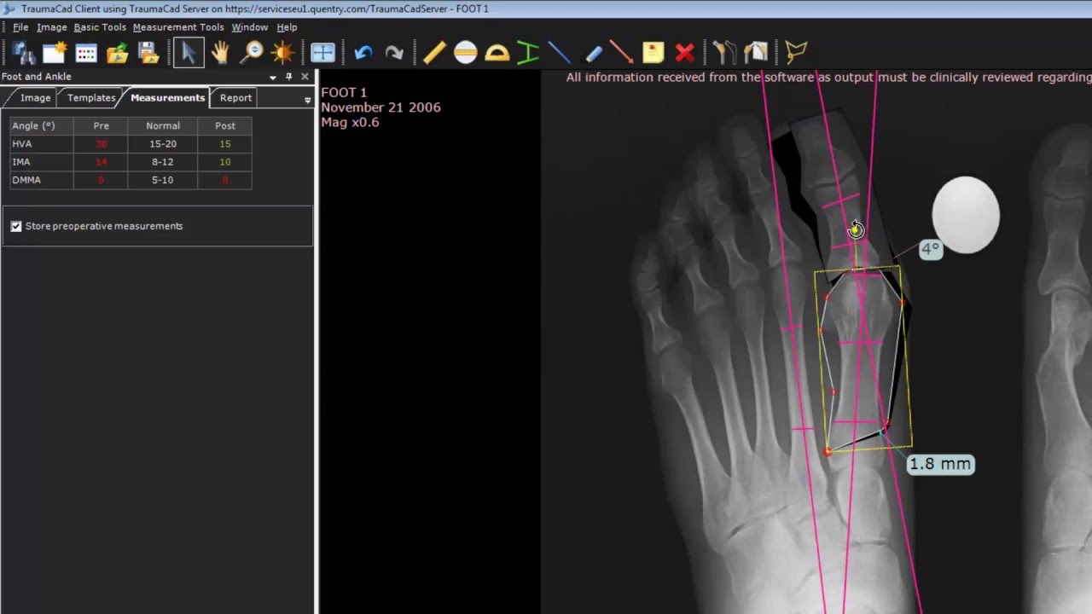Select the magnifier zoom tool
Image resolution: width=1092 pixels, height=614 pixels.
pos(251,53)
